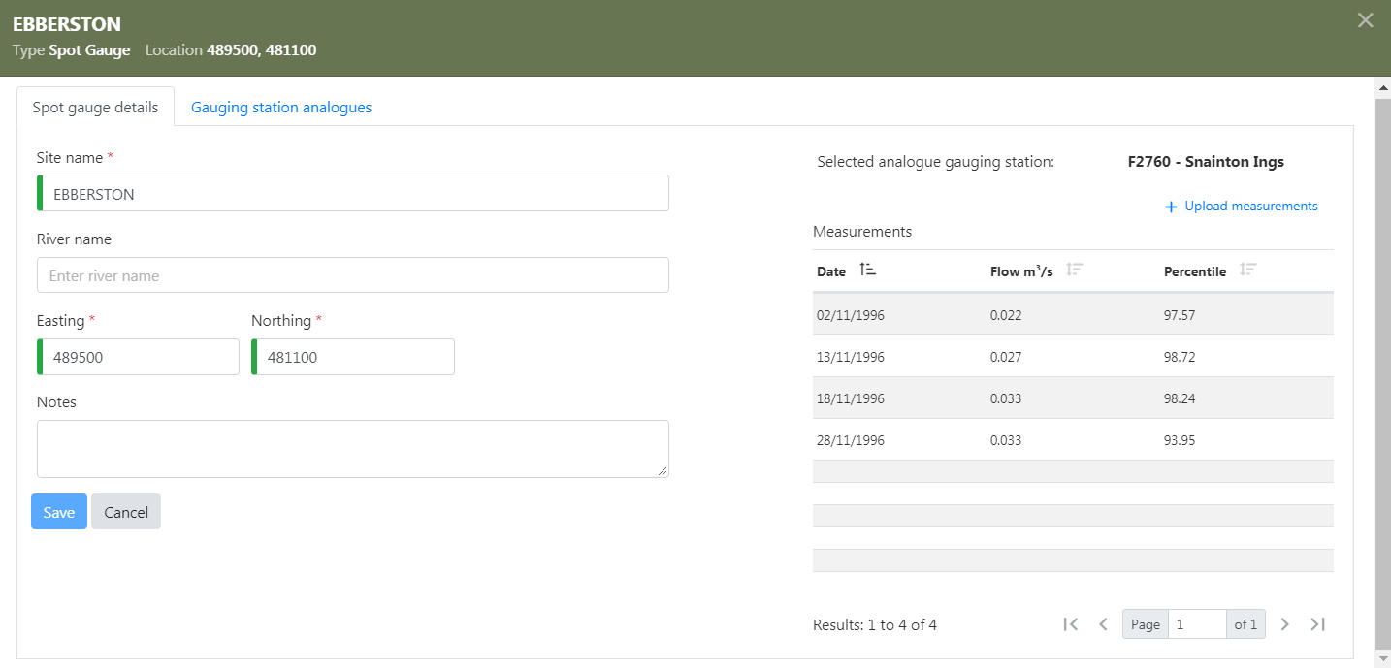The image size is (1391, 668).
Task: Click into the Site name field
Action: (353, 194)
